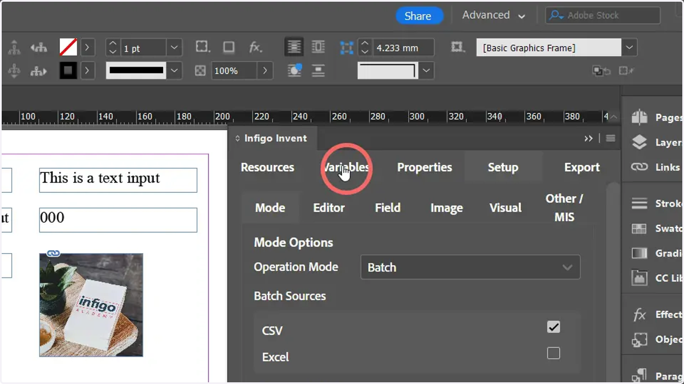Open the Mode sub-tab

tap(270, 208)
